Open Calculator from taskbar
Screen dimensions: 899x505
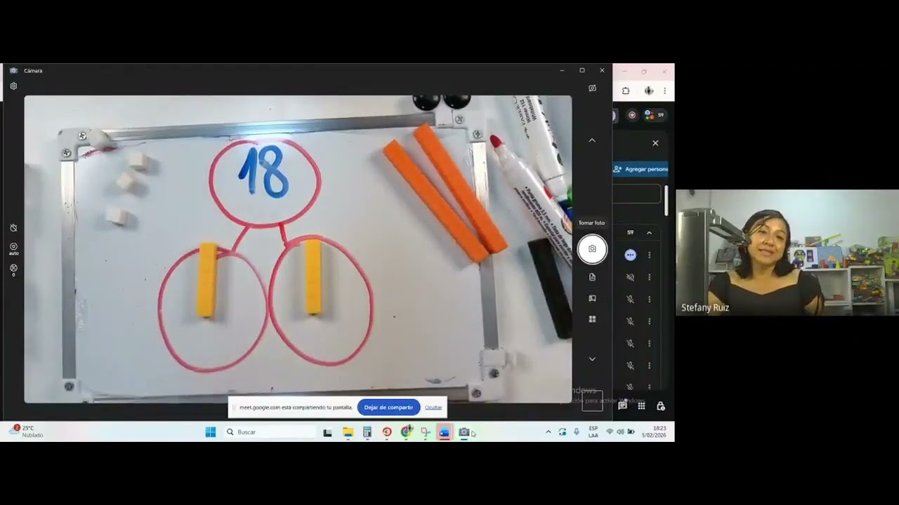tap(367, 432)
